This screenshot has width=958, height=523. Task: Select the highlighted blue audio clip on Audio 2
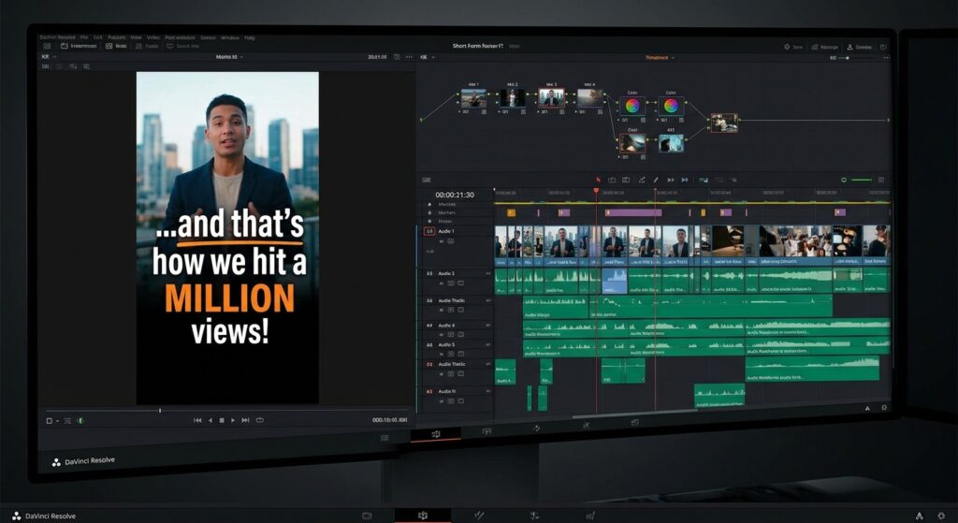[x=615, y=281]
